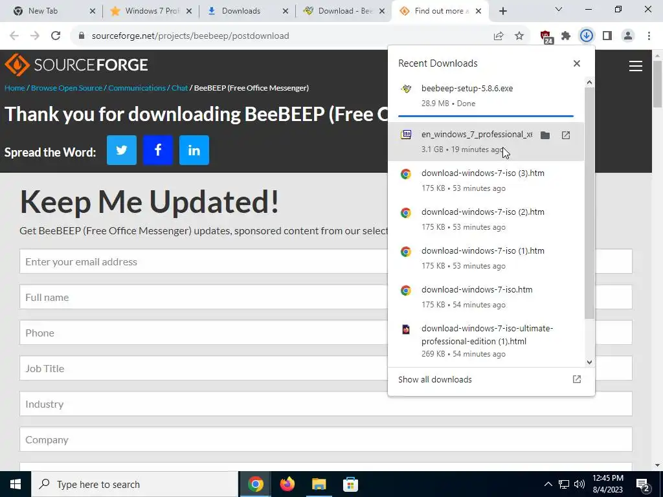Show en_windows_7_professional file in folder
Viewport: 663px width, 497px height.
(x=545, y=135)
